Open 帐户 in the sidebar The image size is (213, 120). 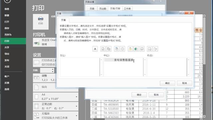click(7, 76)
